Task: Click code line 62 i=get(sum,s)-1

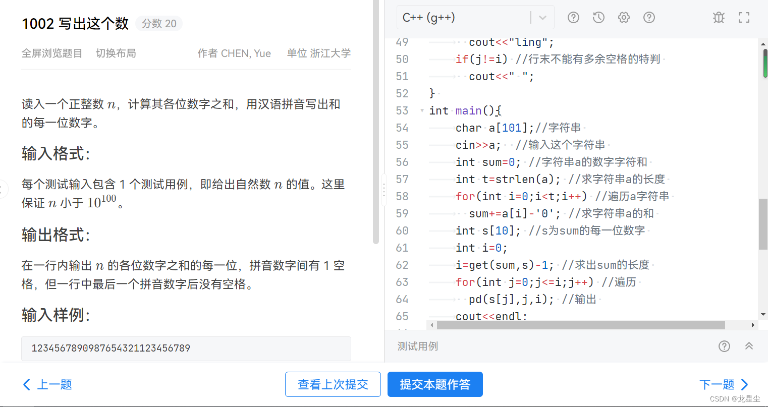Action: [x=553, y=265]
